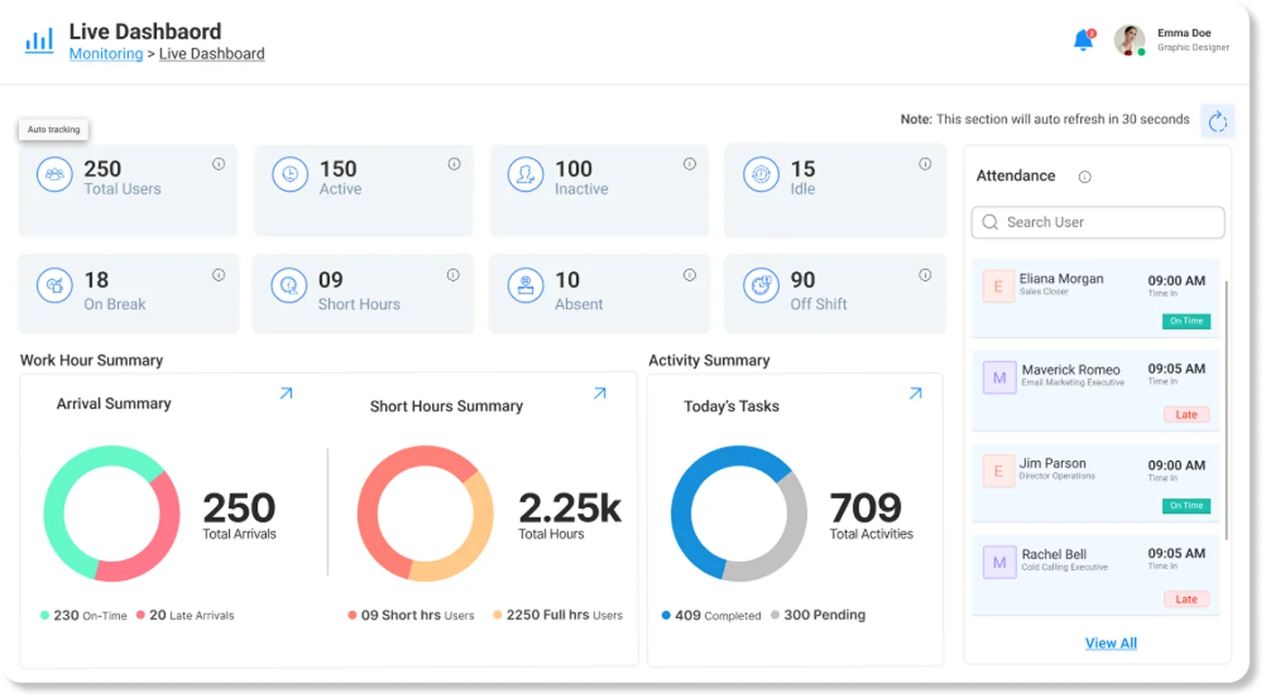
Task: Click info icon on Total Users card
Action: pyautogui.click(x=218, y=164)
